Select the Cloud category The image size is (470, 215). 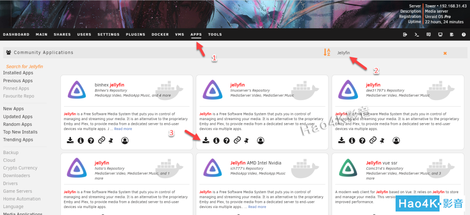(9, 160)
